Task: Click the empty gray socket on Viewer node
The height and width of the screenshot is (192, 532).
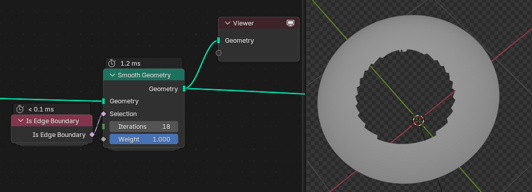Action: click(218, 53)
